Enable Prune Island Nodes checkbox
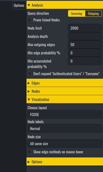Image resolution: width=103 pixels, height=172 pixels. [30, 20]
